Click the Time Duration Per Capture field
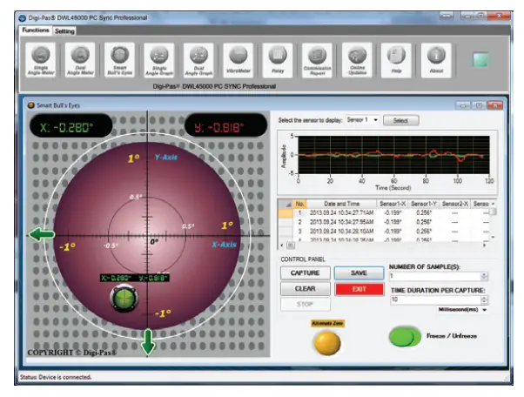The width and height of the screenshot is (524, 397). click(x=435, y=299)
